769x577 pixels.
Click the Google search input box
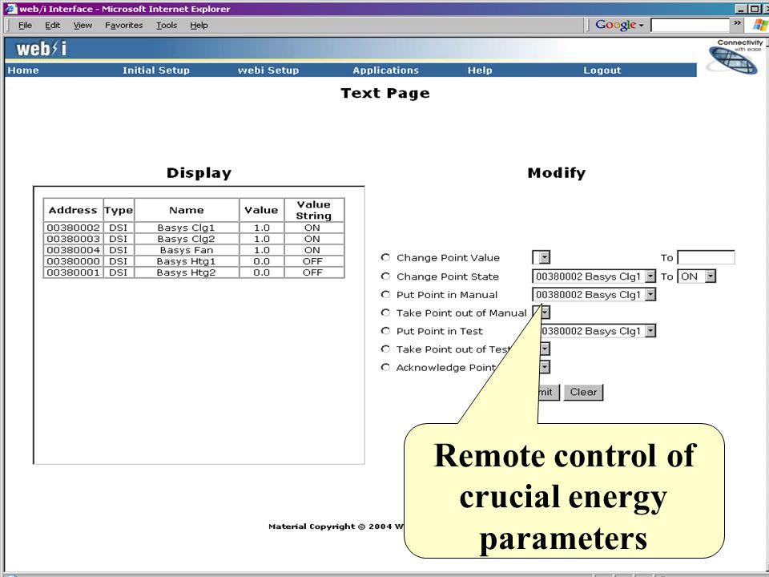(690, 25)
